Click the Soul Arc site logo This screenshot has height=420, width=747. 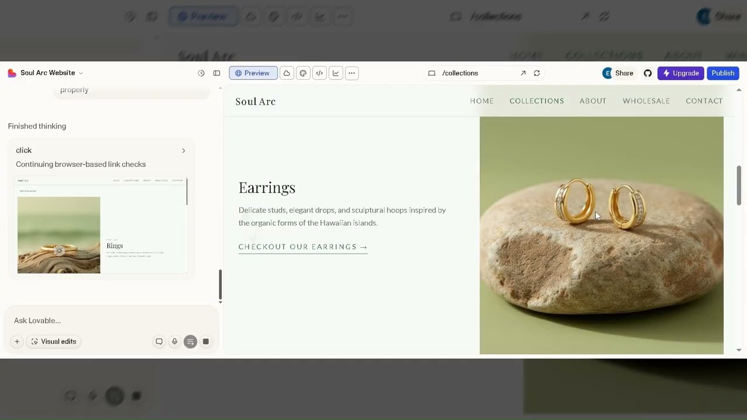[256, 101]
